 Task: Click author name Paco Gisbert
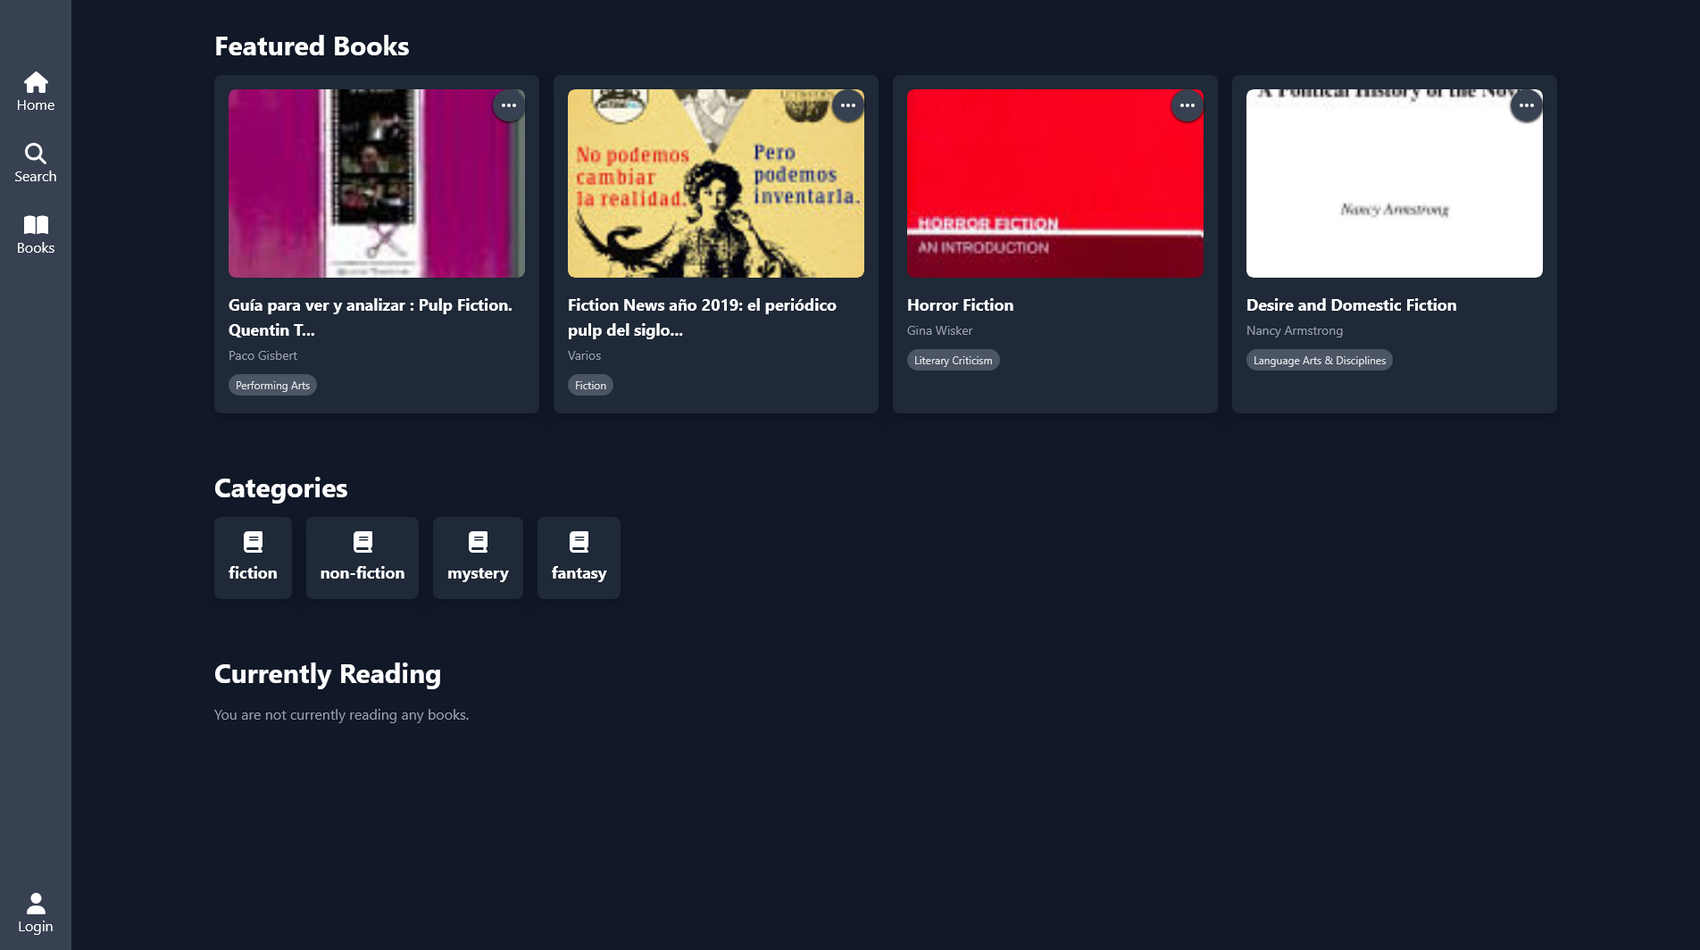click(x=262, y=355)
